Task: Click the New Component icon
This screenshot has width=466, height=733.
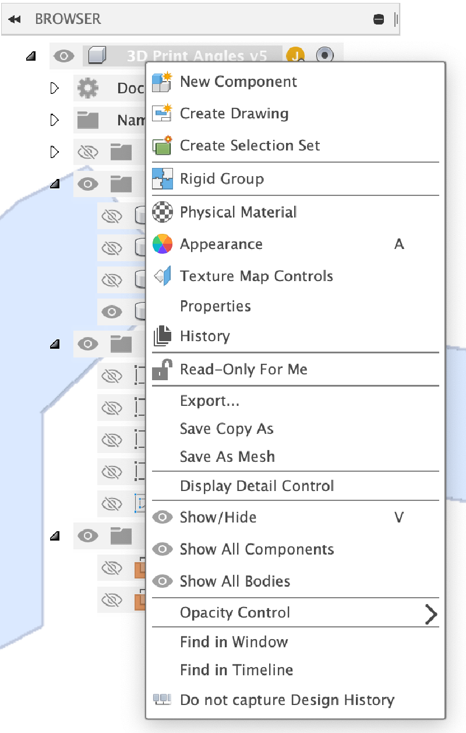Action: click(x=162, y=82)
